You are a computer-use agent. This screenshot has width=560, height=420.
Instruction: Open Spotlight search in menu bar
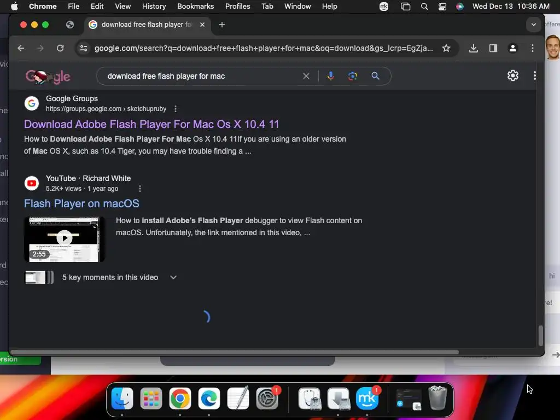[424, 7]
